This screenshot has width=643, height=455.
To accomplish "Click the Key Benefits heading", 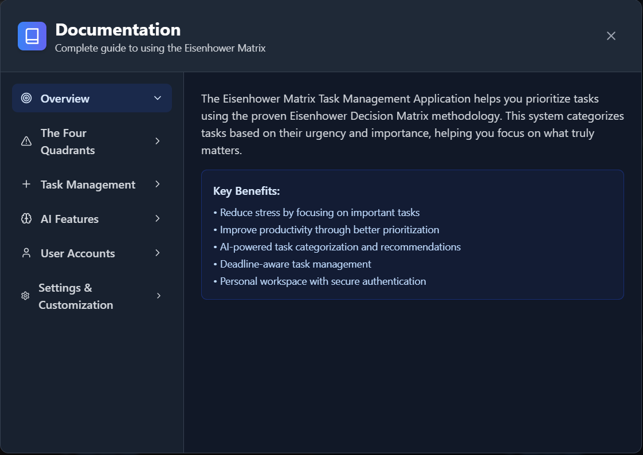I will click(246, 191).
